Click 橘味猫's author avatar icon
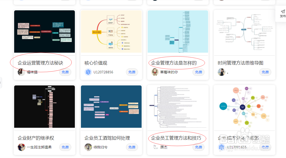Image resolution: width=286 pixels, height=158 pixels. coord(21,72)
